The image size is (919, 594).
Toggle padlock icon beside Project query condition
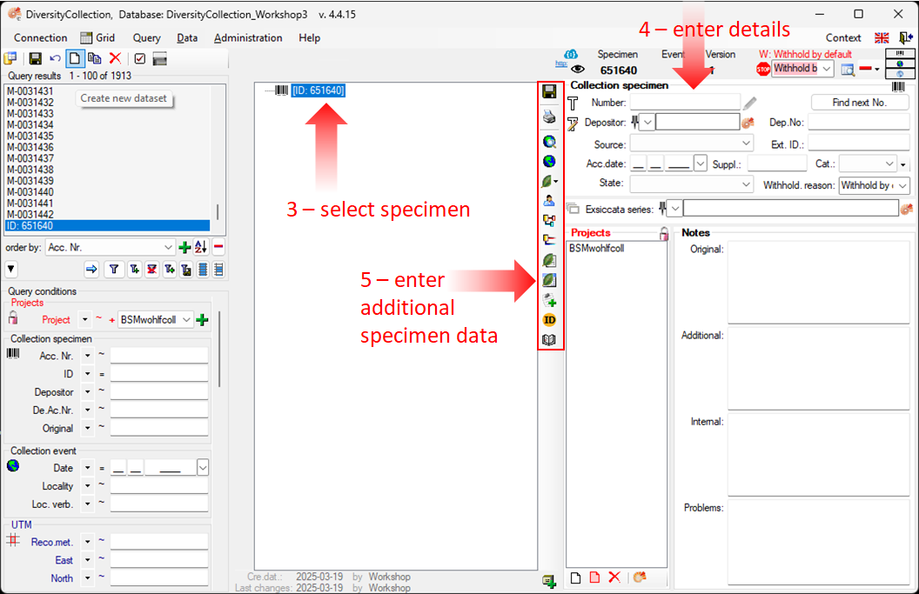[13, 317]
